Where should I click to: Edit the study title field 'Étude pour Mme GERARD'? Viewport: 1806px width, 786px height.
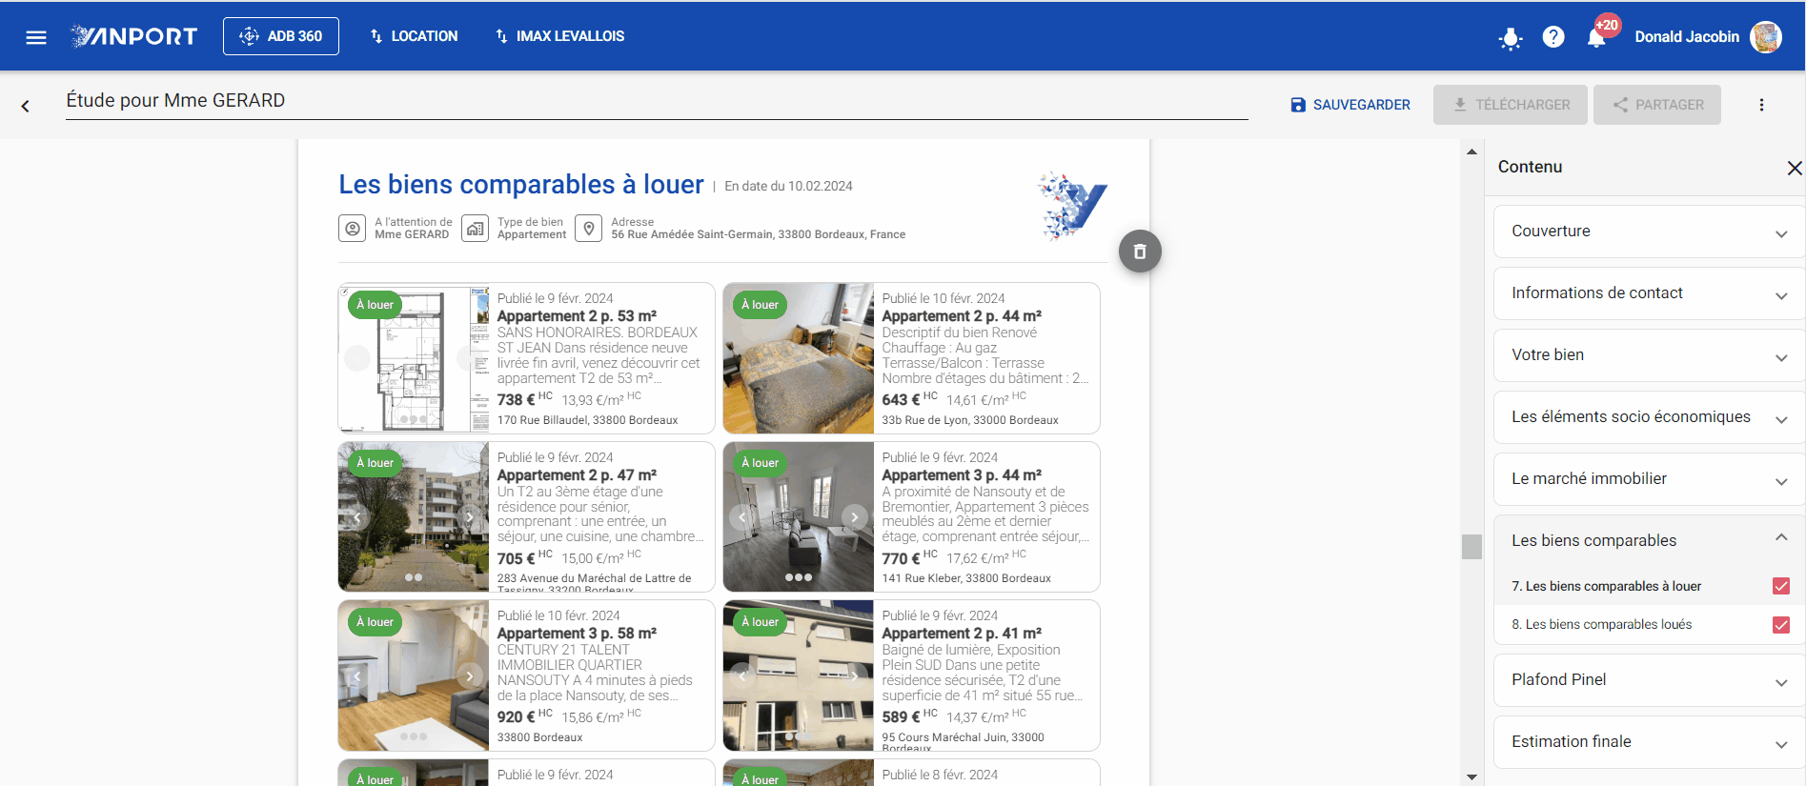click(657, 101)
